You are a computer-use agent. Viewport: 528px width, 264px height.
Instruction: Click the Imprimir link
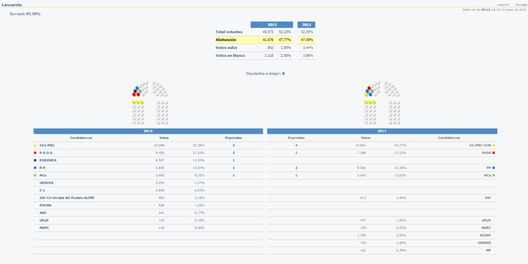503,4
